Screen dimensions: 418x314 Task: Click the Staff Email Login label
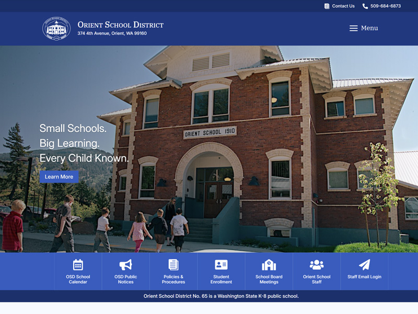pyautogui.click(x=364, y=277)
